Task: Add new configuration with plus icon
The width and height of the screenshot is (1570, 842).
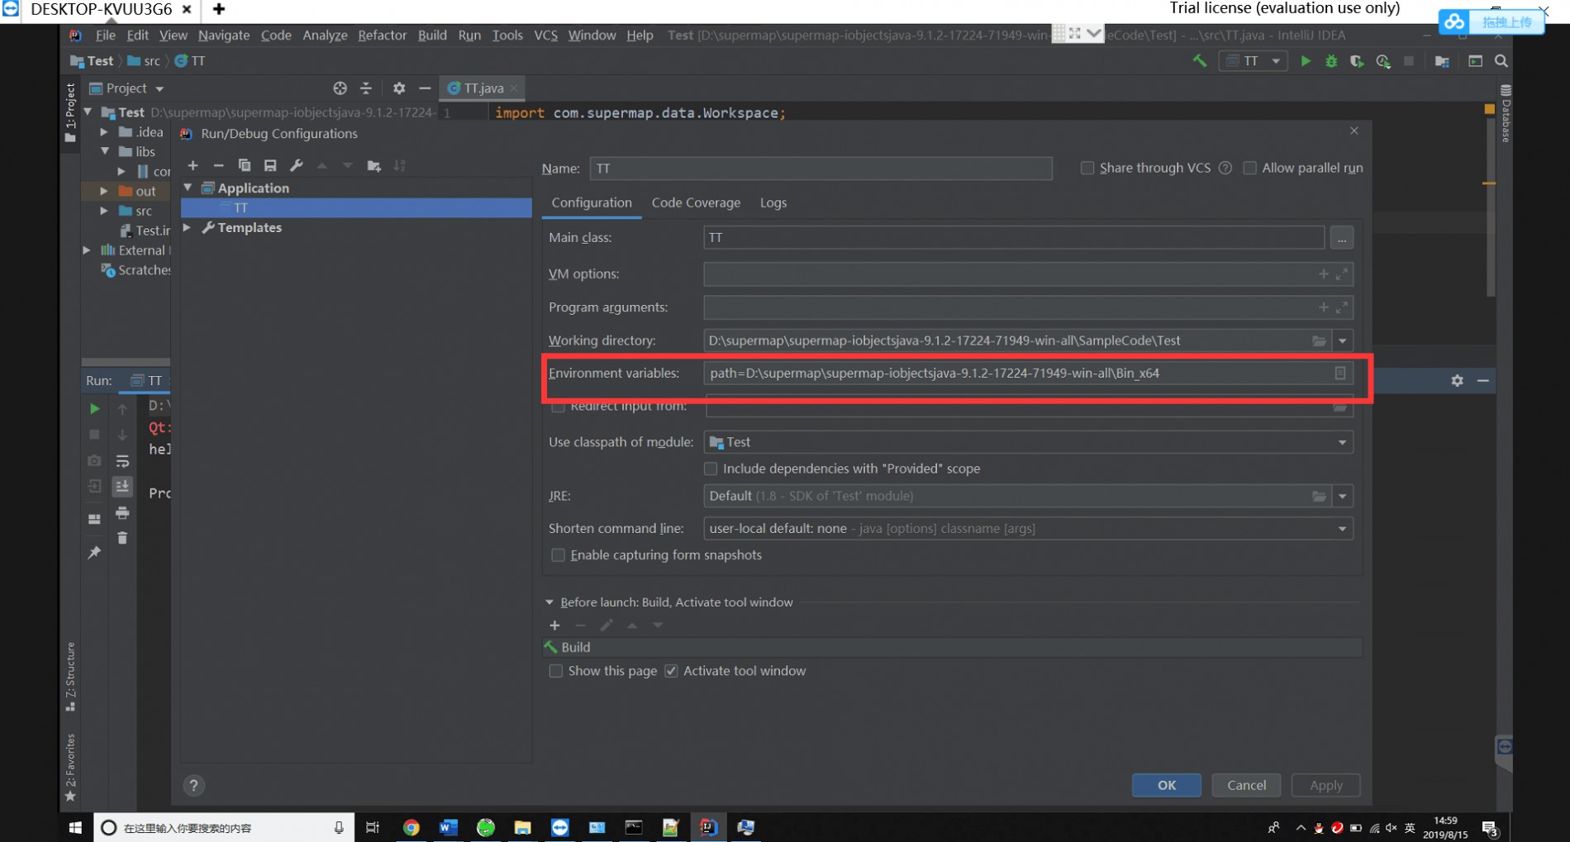Action: coord(193,166)
